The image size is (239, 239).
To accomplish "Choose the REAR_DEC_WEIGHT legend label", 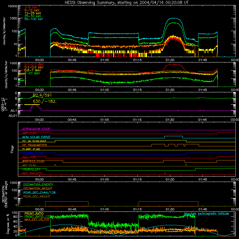I will (x=37, y=197).
